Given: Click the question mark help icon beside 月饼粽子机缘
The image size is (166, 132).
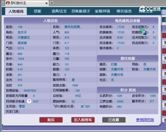Looking at the screenshot, I should pos(29,101).
